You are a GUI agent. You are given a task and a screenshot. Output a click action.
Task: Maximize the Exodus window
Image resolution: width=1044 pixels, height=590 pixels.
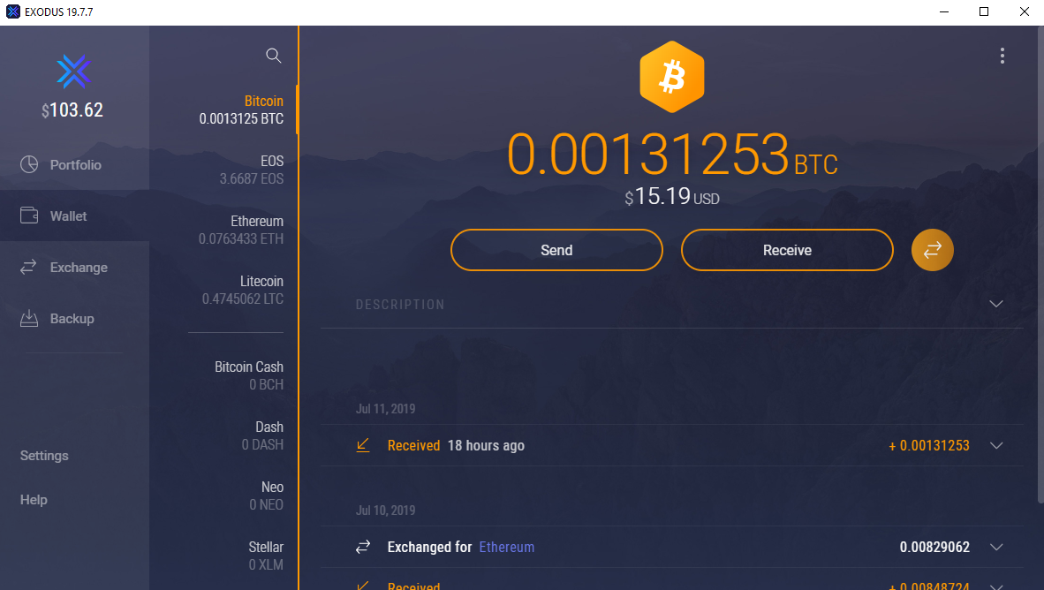click(984, 12)
